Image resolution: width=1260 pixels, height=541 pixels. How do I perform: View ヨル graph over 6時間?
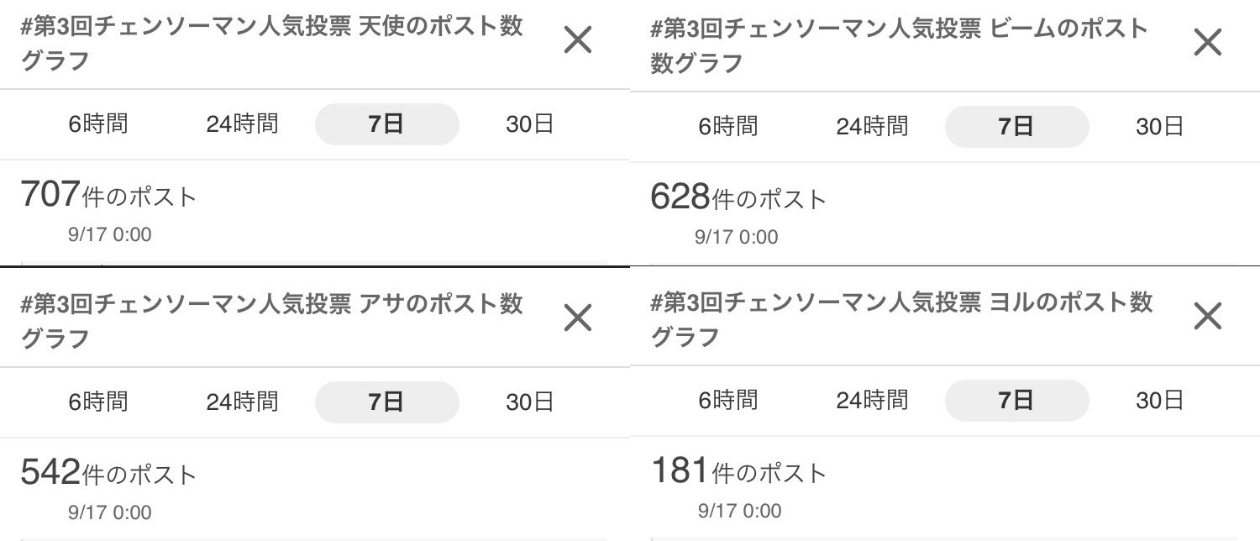(728, 401)
